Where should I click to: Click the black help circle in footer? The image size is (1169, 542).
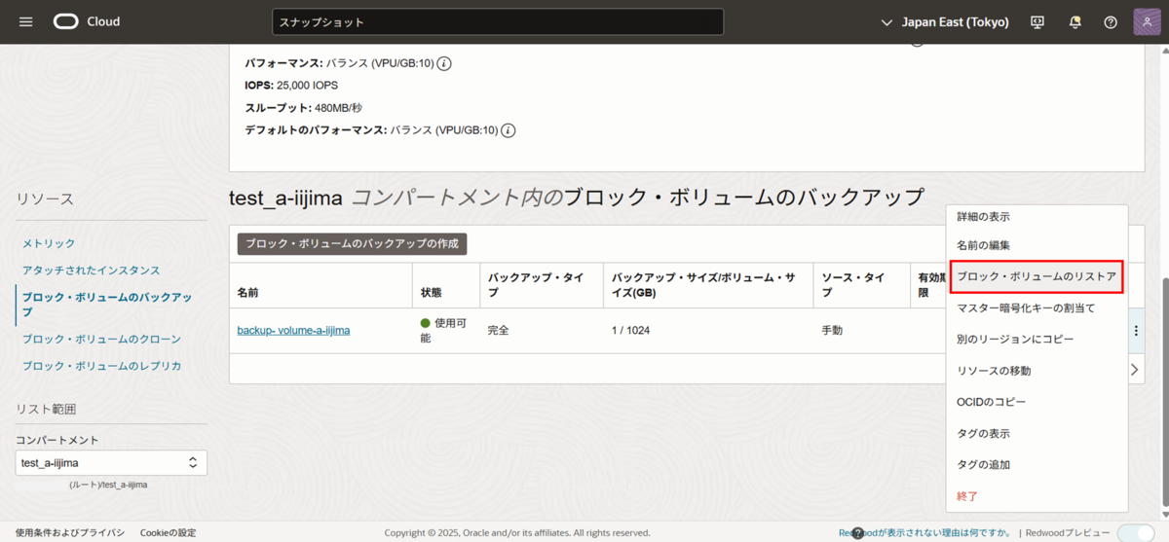[858, 533]
